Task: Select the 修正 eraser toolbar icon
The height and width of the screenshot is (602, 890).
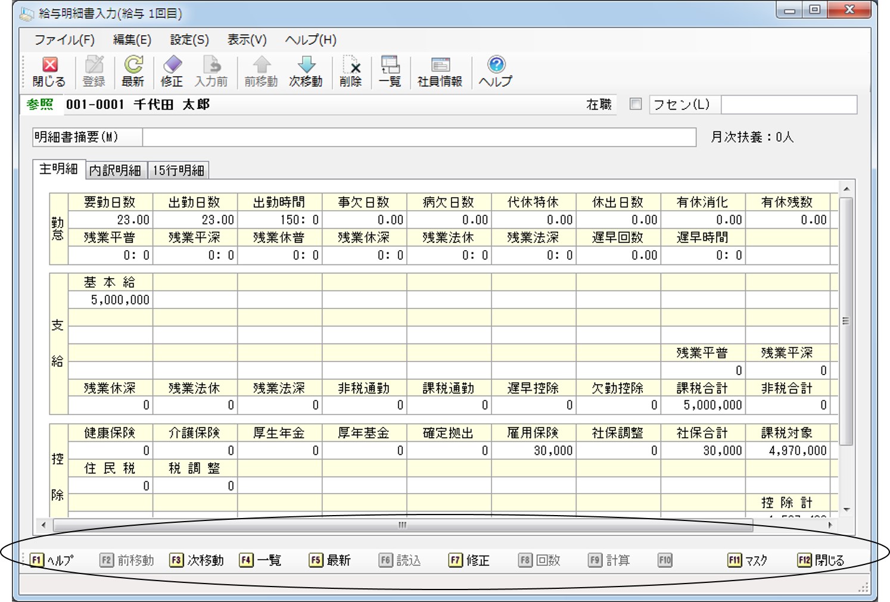Action: [x=172, y=72]
